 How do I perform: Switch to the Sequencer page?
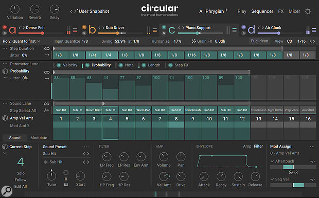point(262,11)
